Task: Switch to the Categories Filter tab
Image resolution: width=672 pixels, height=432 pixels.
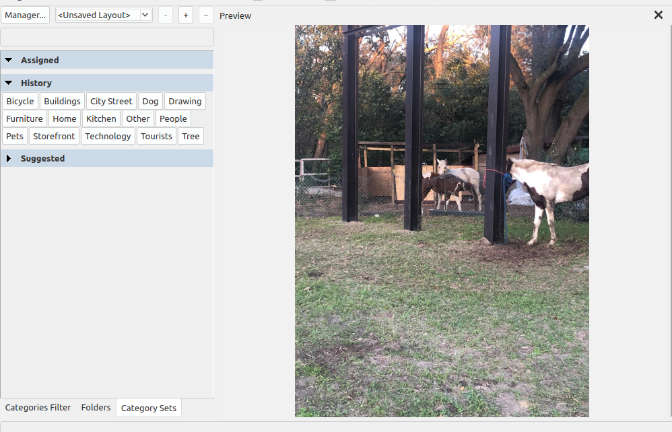Action: [38, 408]
